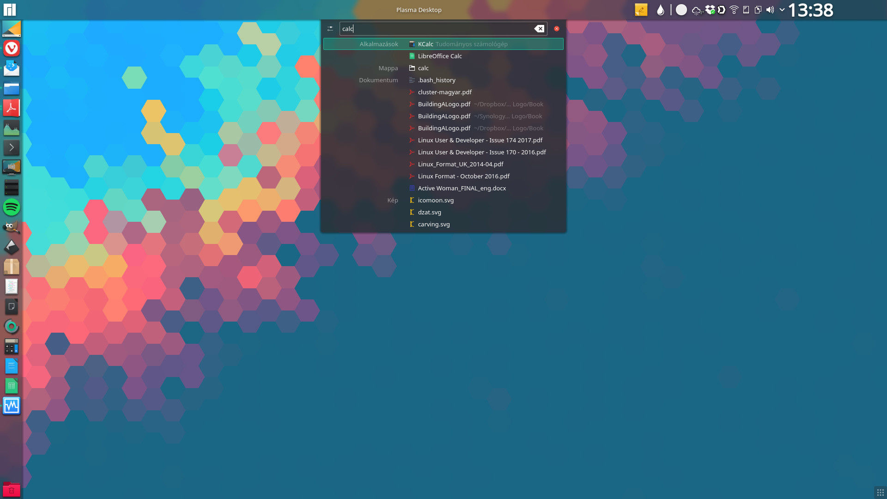The image size is (887, 499).
Task: Launch KCalc from the search results
Action: click(443, 44)
